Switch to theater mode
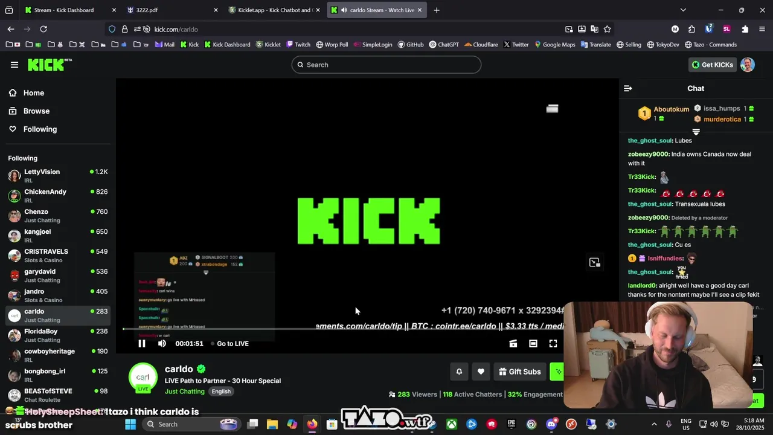773x435 pixels. (533, 344)
